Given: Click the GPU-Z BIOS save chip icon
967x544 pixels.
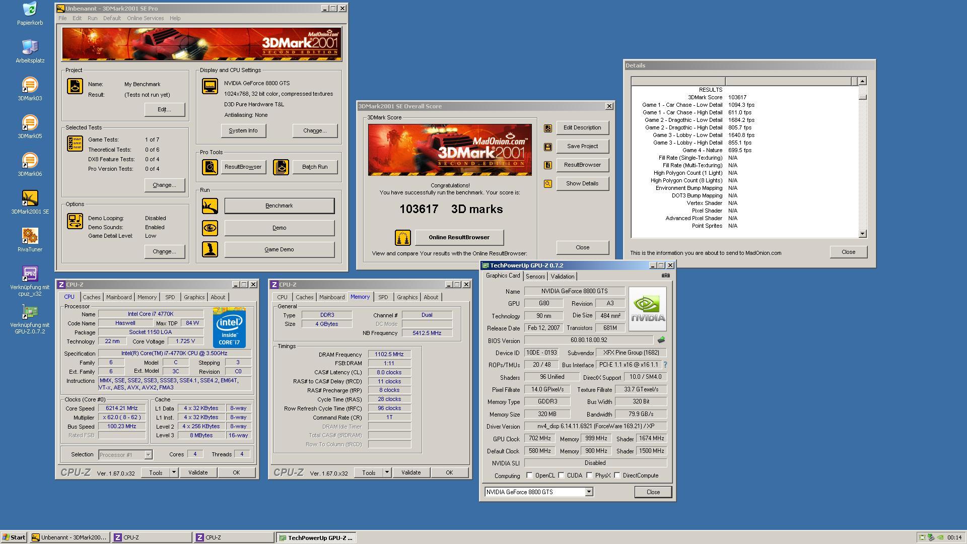Looking at the screenshot, I should point(661,340).
